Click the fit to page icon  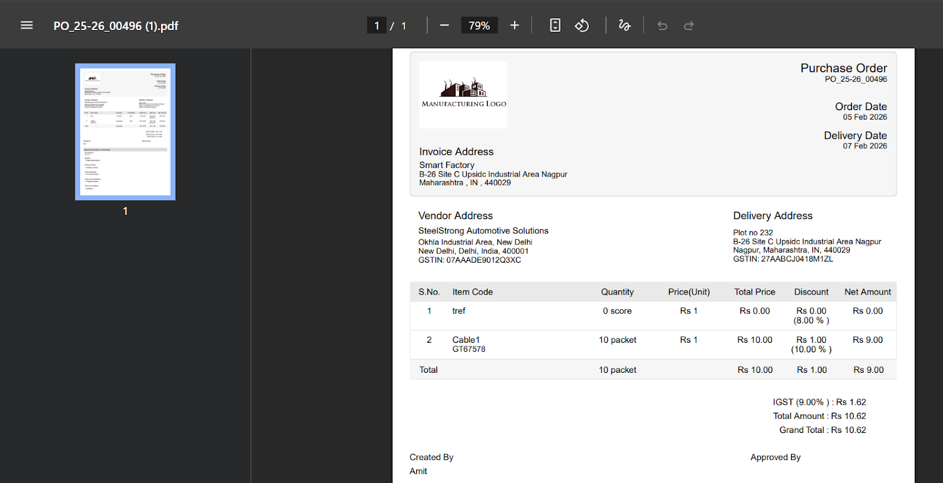point(555,25)
